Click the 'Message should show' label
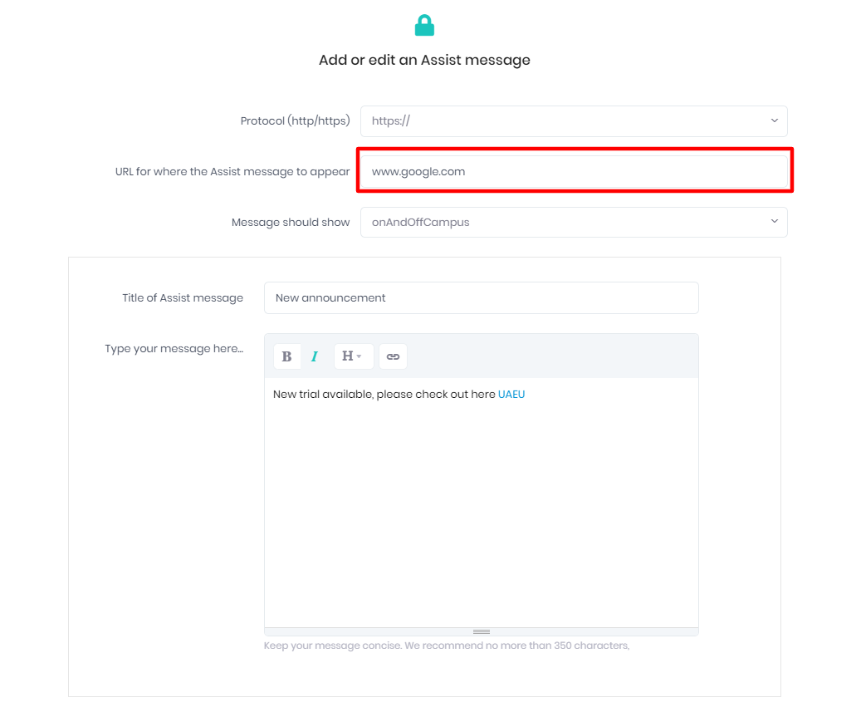The width and height of the screenshot is (856, 712). pyautogui.click(x=291, y=223)
